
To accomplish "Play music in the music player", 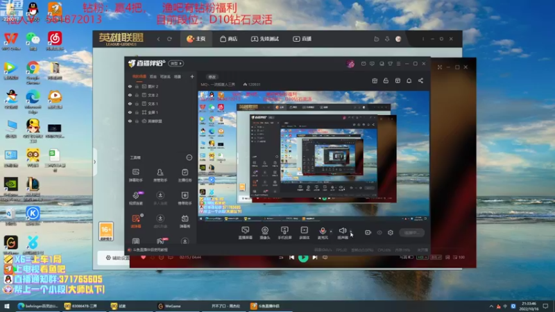I will [x=303, y=257].
